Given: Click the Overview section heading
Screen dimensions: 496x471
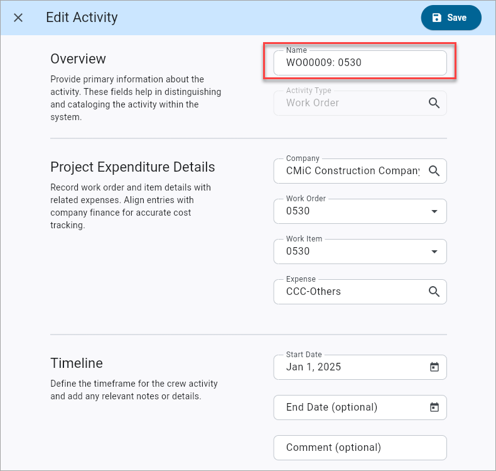Looking at the screenshot, I should pyautogui.click(x=78, y=59).
